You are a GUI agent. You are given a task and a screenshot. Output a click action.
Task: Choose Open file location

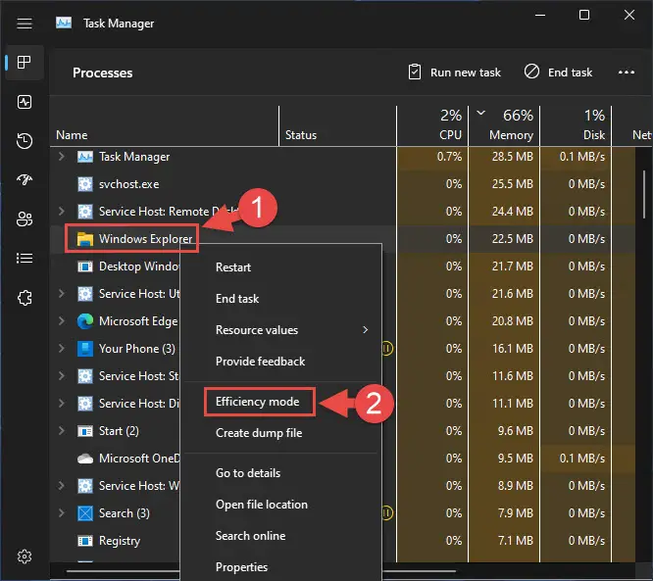(x=282, y=505)
